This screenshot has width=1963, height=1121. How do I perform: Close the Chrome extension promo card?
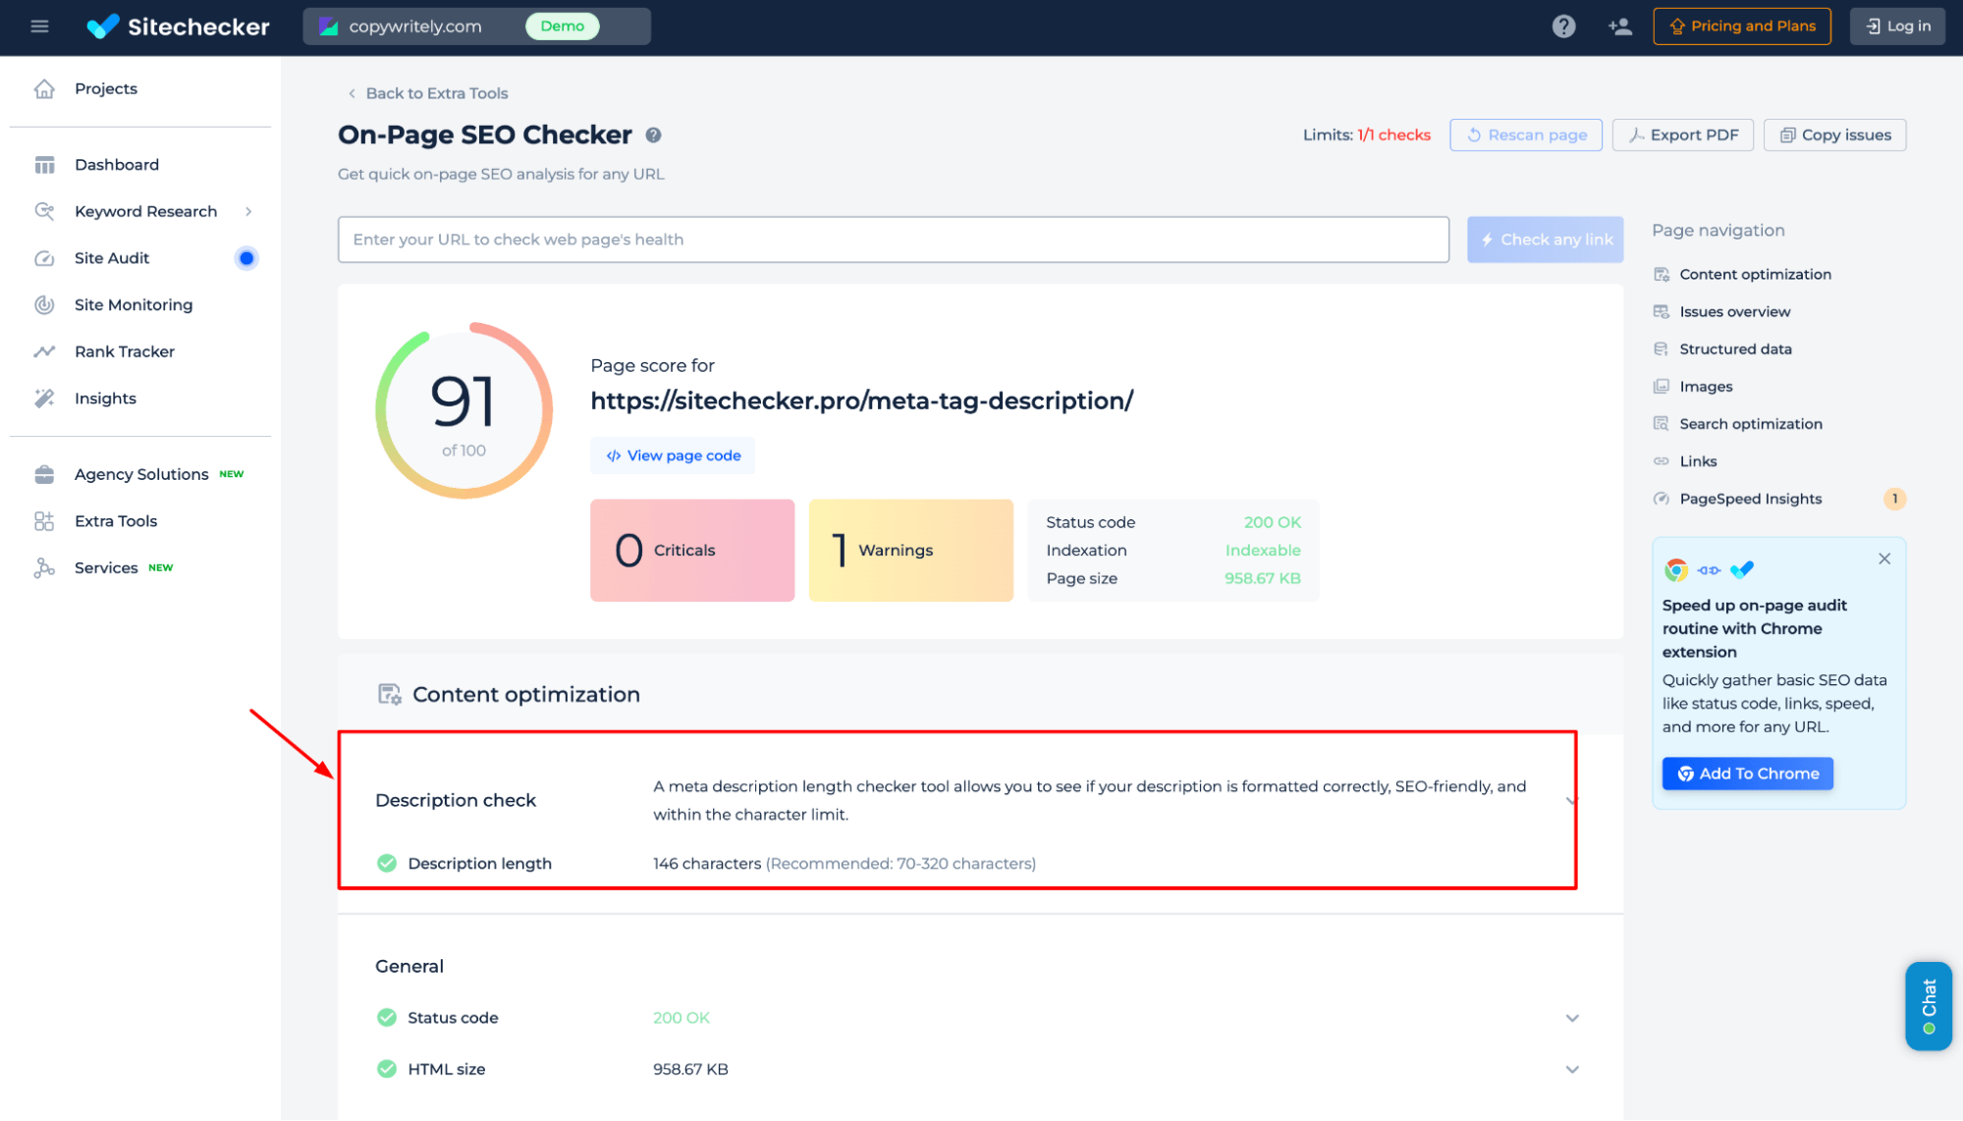[1884, 559]
